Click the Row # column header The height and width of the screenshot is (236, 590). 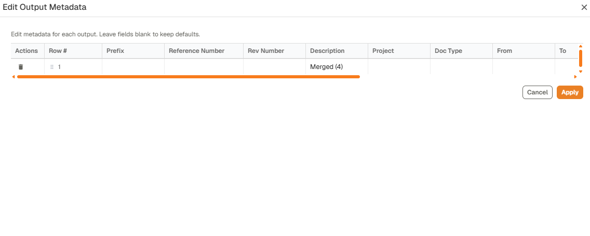58,51
